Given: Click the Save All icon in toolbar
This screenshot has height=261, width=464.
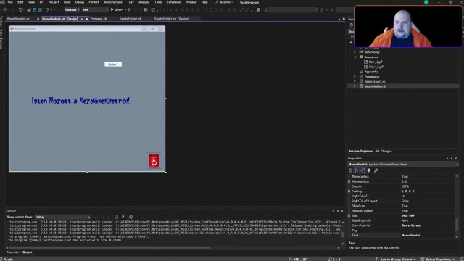Looking at the screenshot, I should click(40, 9).
